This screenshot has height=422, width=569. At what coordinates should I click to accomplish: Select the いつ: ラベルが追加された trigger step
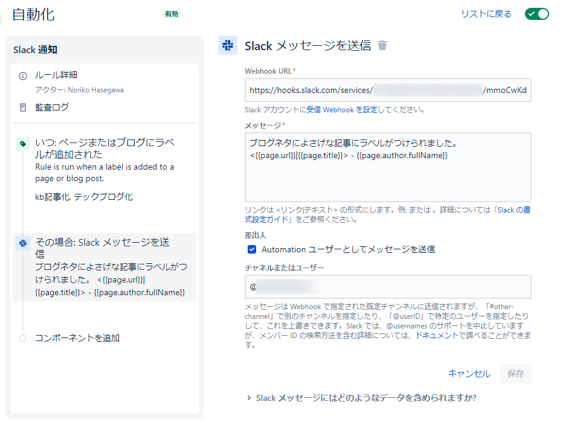(x=104, y=169)
